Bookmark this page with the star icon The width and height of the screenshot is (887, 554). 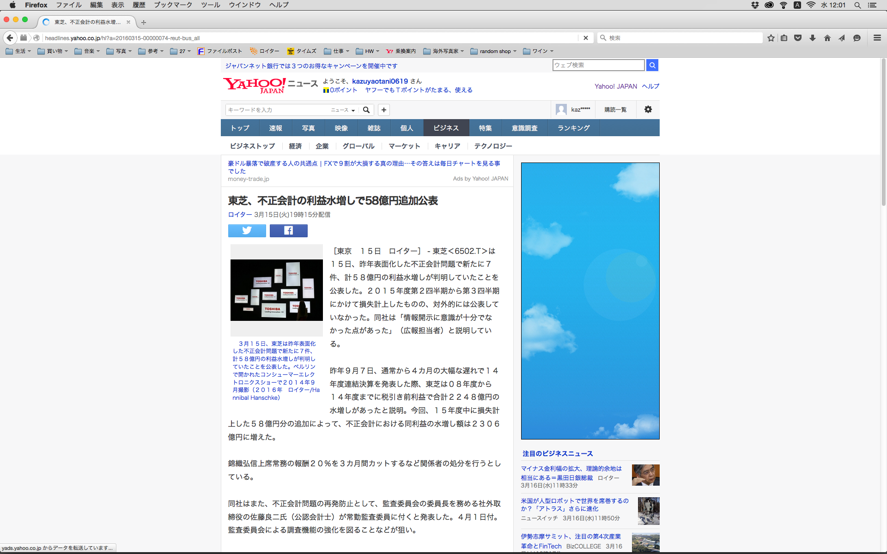click(x=771, y=38)
